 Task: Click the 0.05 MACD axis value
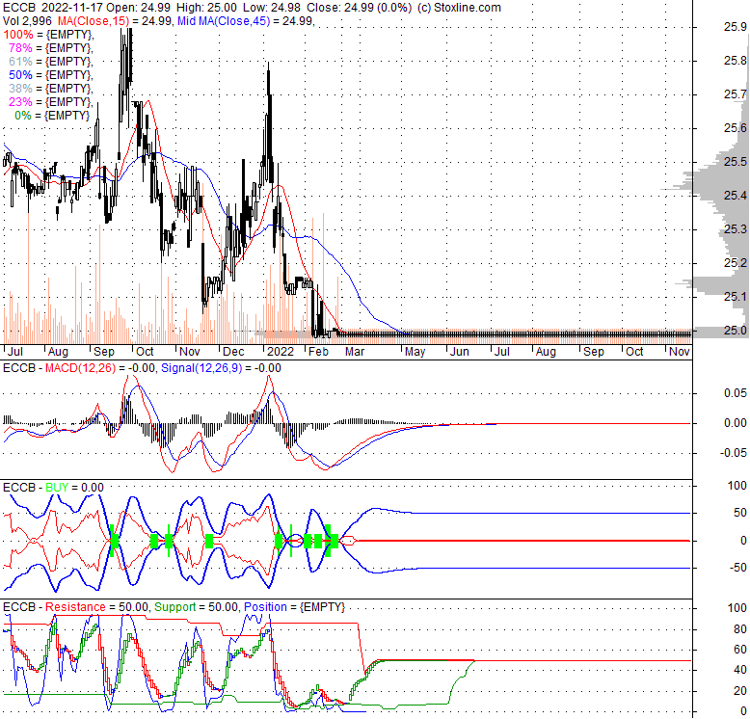click(736, 393)
